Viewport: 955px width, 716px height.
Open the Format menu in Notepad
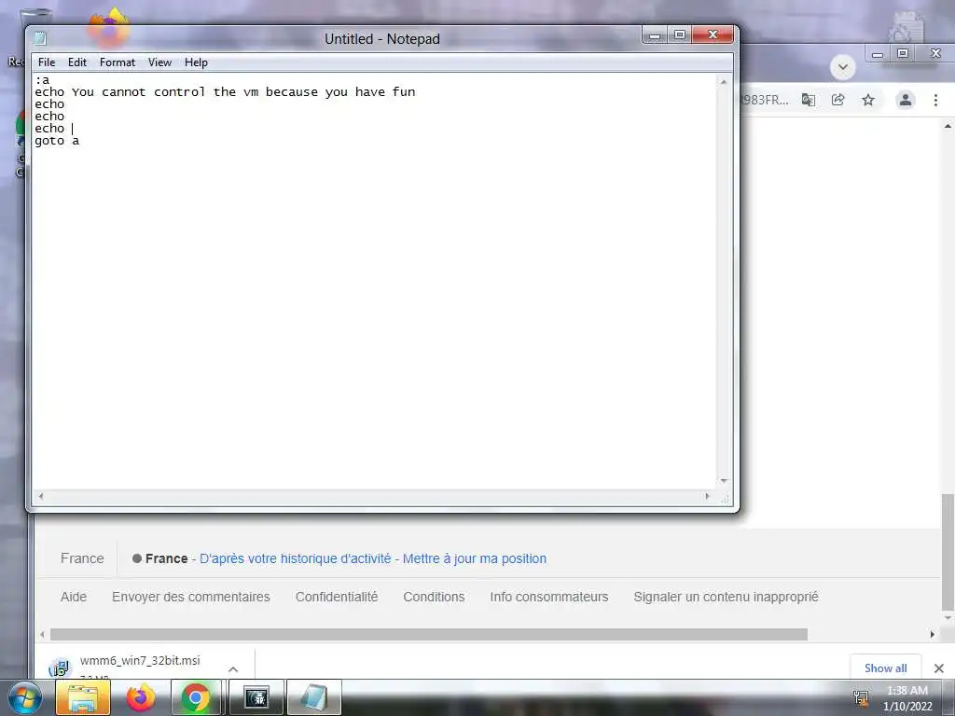[x=117, y=62]
